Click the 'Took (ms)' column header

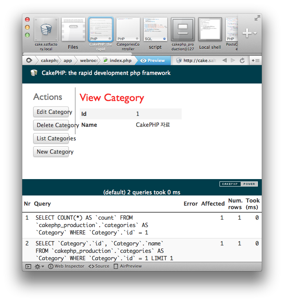253,204
